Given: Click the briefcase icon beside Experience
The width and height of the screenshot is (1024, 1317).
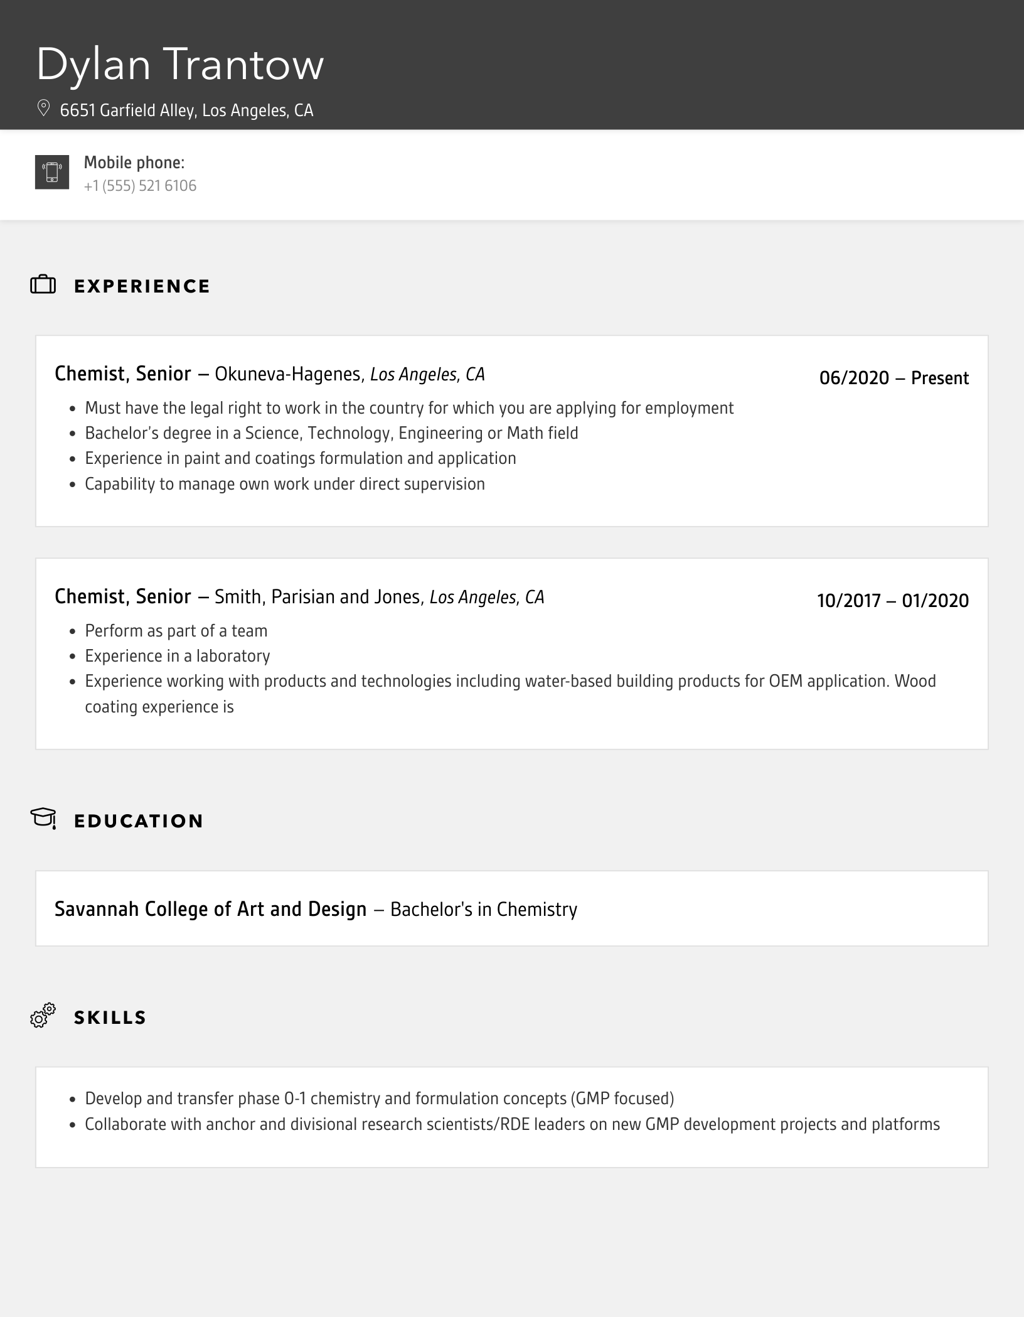Looking at the screenshot, I should [x=43, y=285].
